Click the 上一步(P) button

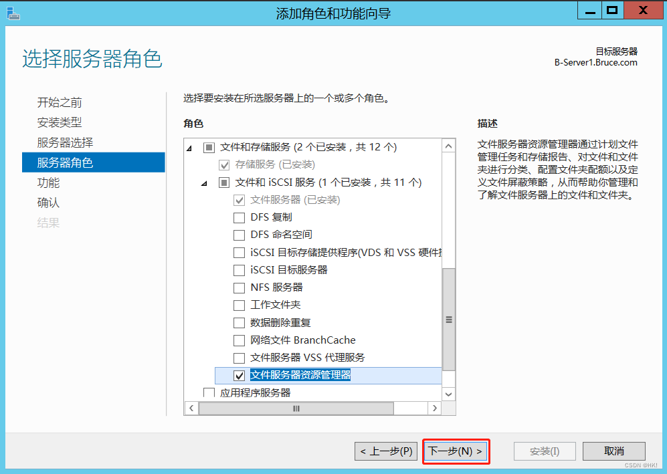tap(385, 451)
